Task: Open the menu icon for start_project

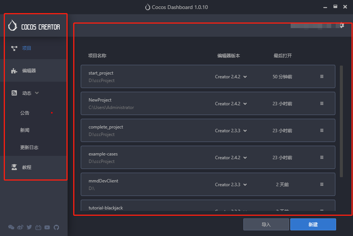Action: 322,76
